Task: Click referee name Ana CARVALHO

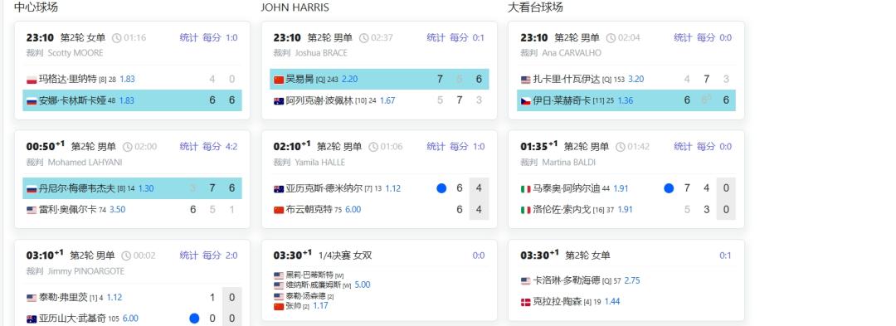Action: pos(572,53)
